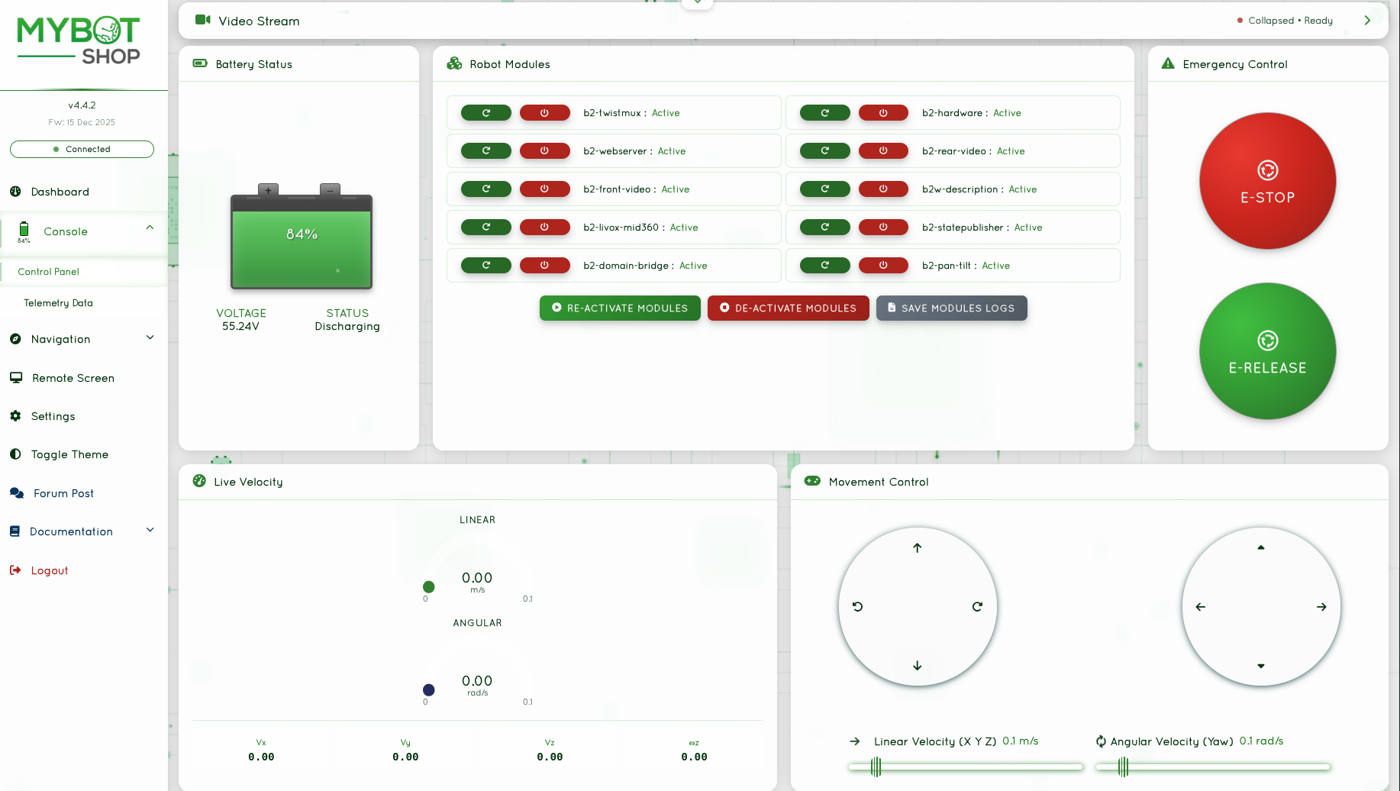Power off the b2-hardware module

[883, 112]
